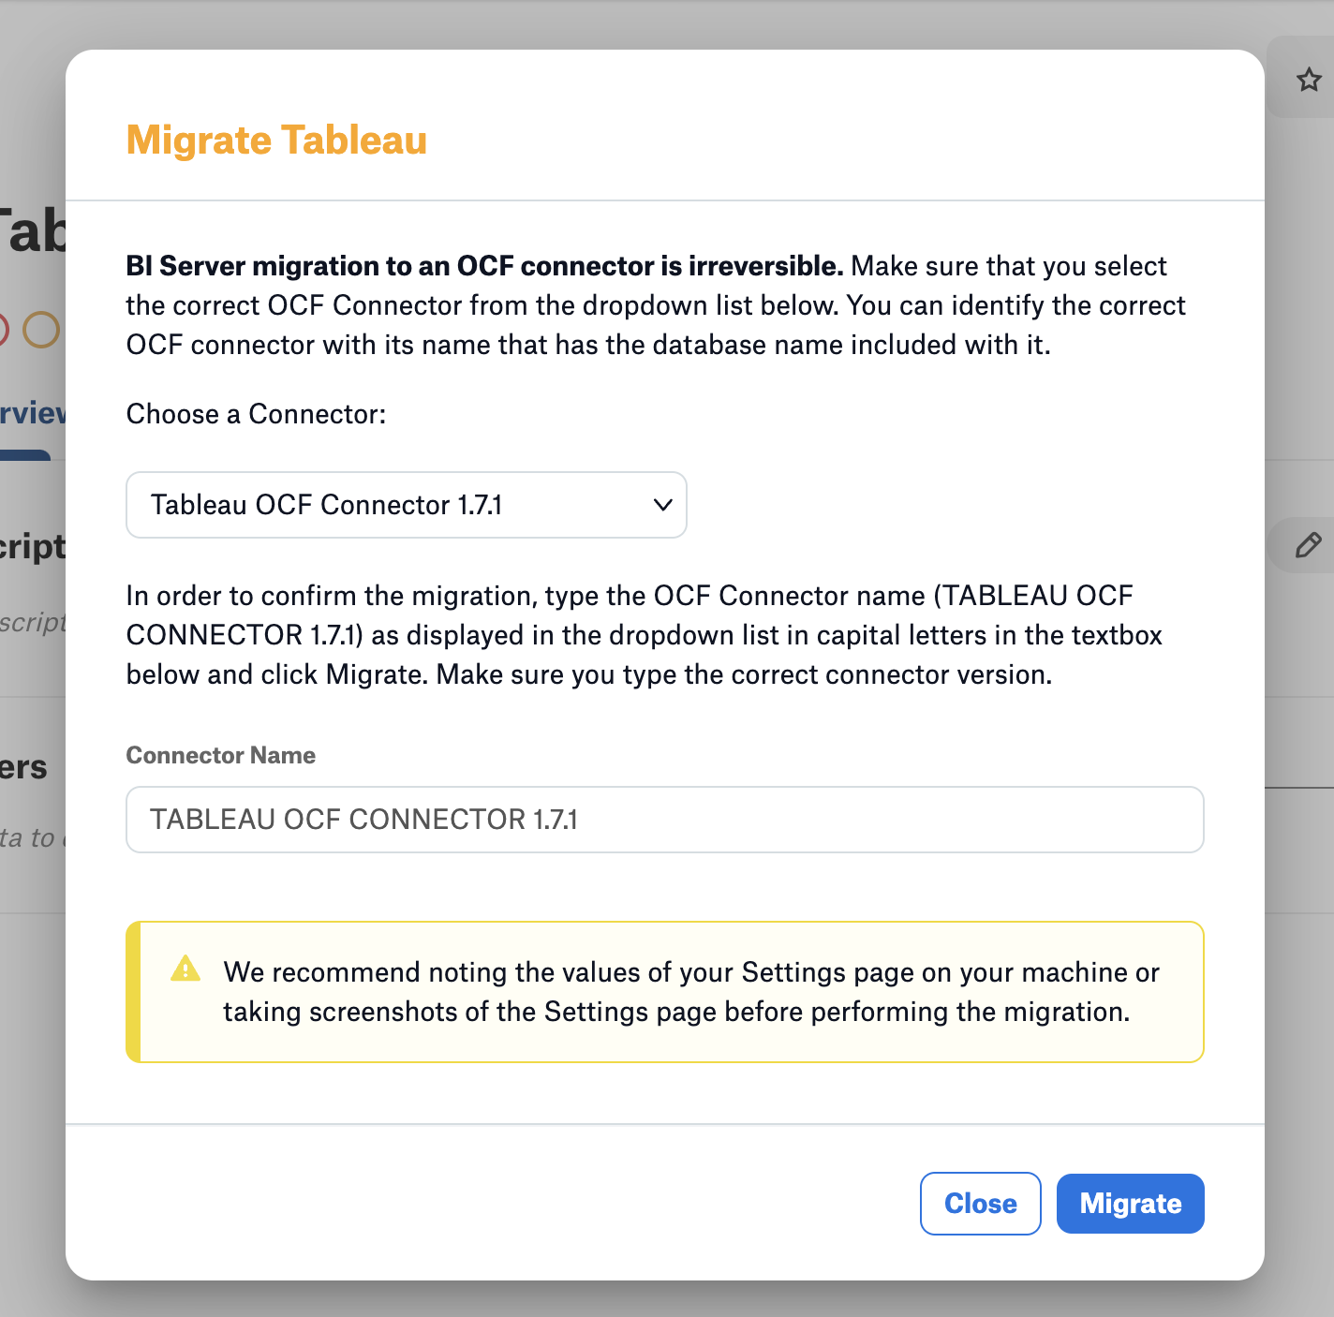Screen dimensions: 1334x1317
Task: Click the Close button
Action: (x=981, y=1204)
